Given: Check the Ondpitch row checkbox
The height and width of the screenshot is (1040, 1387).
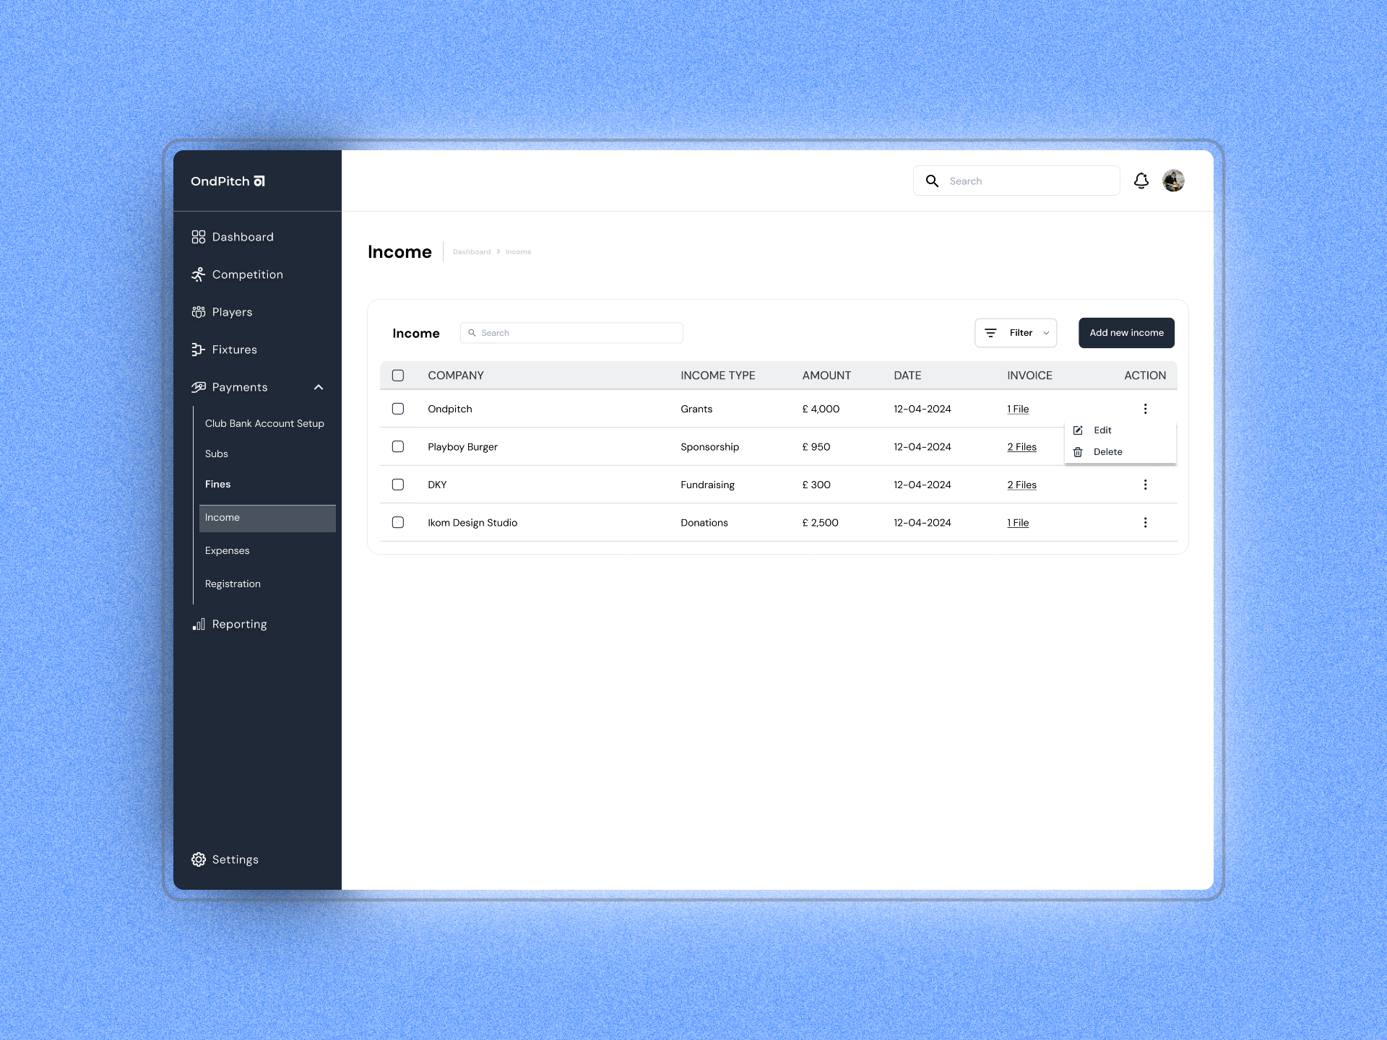Looking at the screenshot, I should pos(398,409).
